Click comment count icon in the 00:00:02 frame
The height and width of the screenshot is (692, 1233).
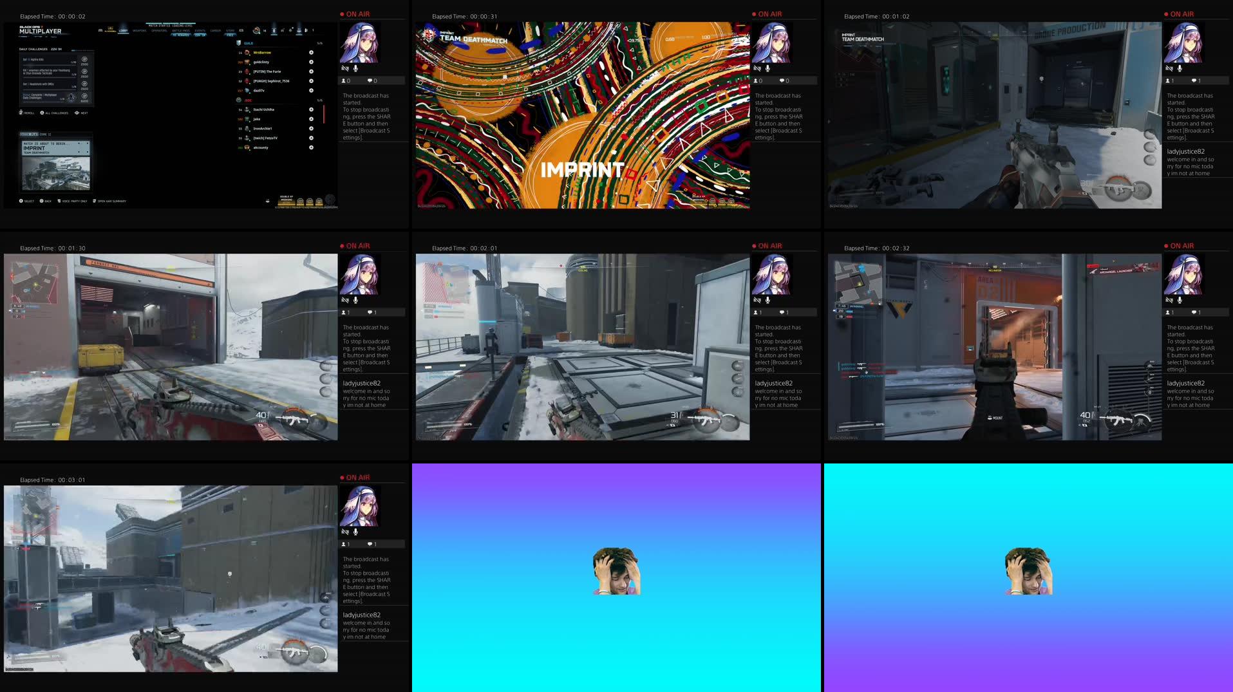tap(370, 81)
